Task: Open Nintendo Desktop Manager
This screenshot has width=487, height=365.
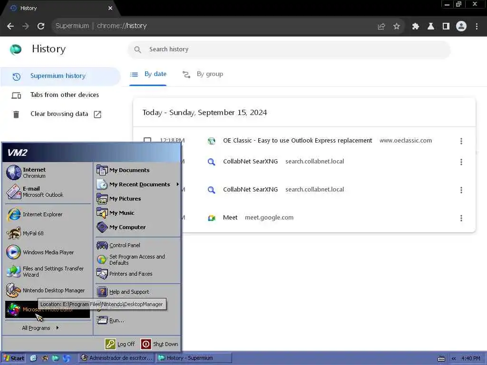Action: click(x=48, y=290)
